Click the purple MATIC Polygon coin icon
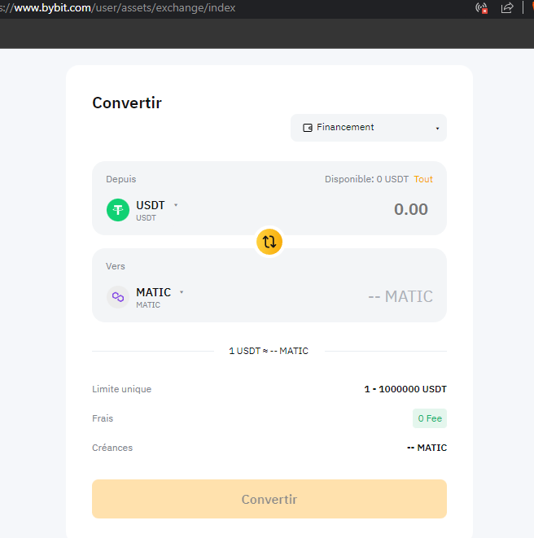The image size is (534, 538). point(118,297)
